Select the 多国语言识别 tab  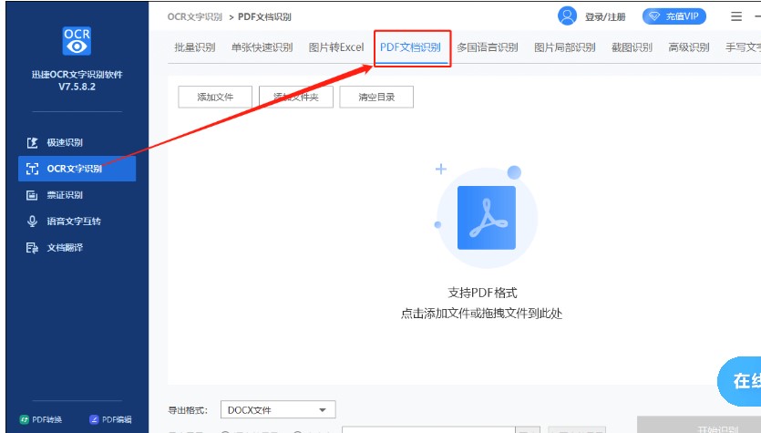click(488, 47)
